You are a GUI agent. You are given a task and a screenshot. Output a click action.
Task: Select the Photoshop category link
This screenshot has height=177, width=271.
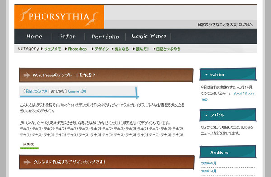77,49
